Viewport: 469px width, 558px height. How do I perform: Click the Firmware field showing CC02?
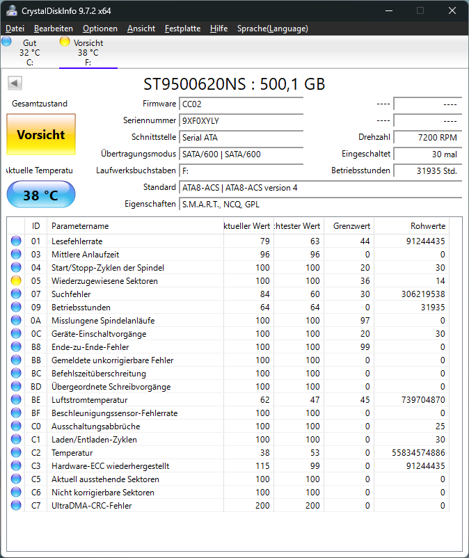pos(241,104)
